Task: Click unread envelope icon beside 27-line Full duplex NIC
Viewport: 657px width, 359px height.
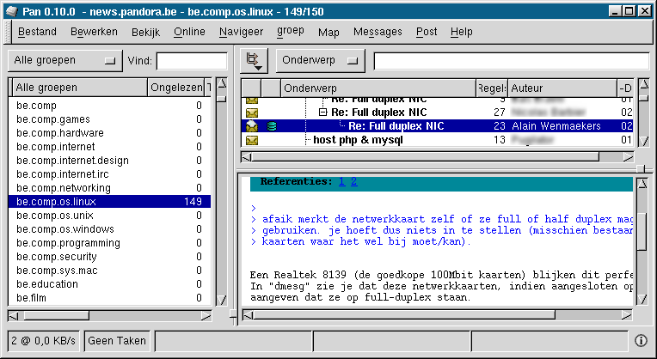Action: point(251,113)
